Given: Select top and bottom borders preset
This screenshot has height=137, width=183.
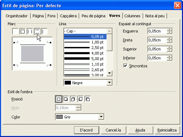Looking at the screenshot, I should (37, 31).
